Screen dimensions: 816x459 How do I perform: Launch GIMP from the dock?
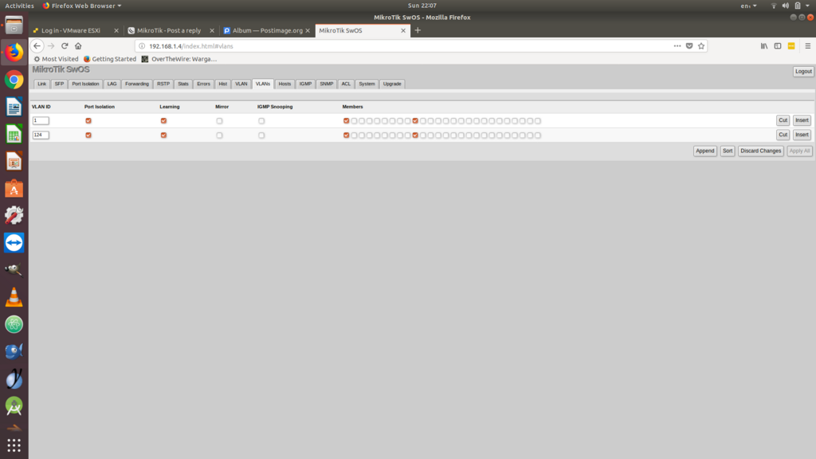pos(14,269)
